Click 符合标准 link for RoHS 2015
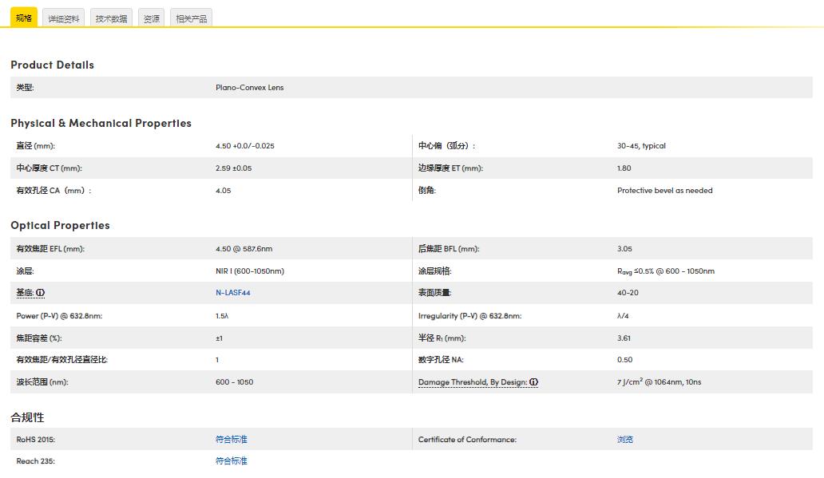 pyautogui.click(x=232, y=440)
